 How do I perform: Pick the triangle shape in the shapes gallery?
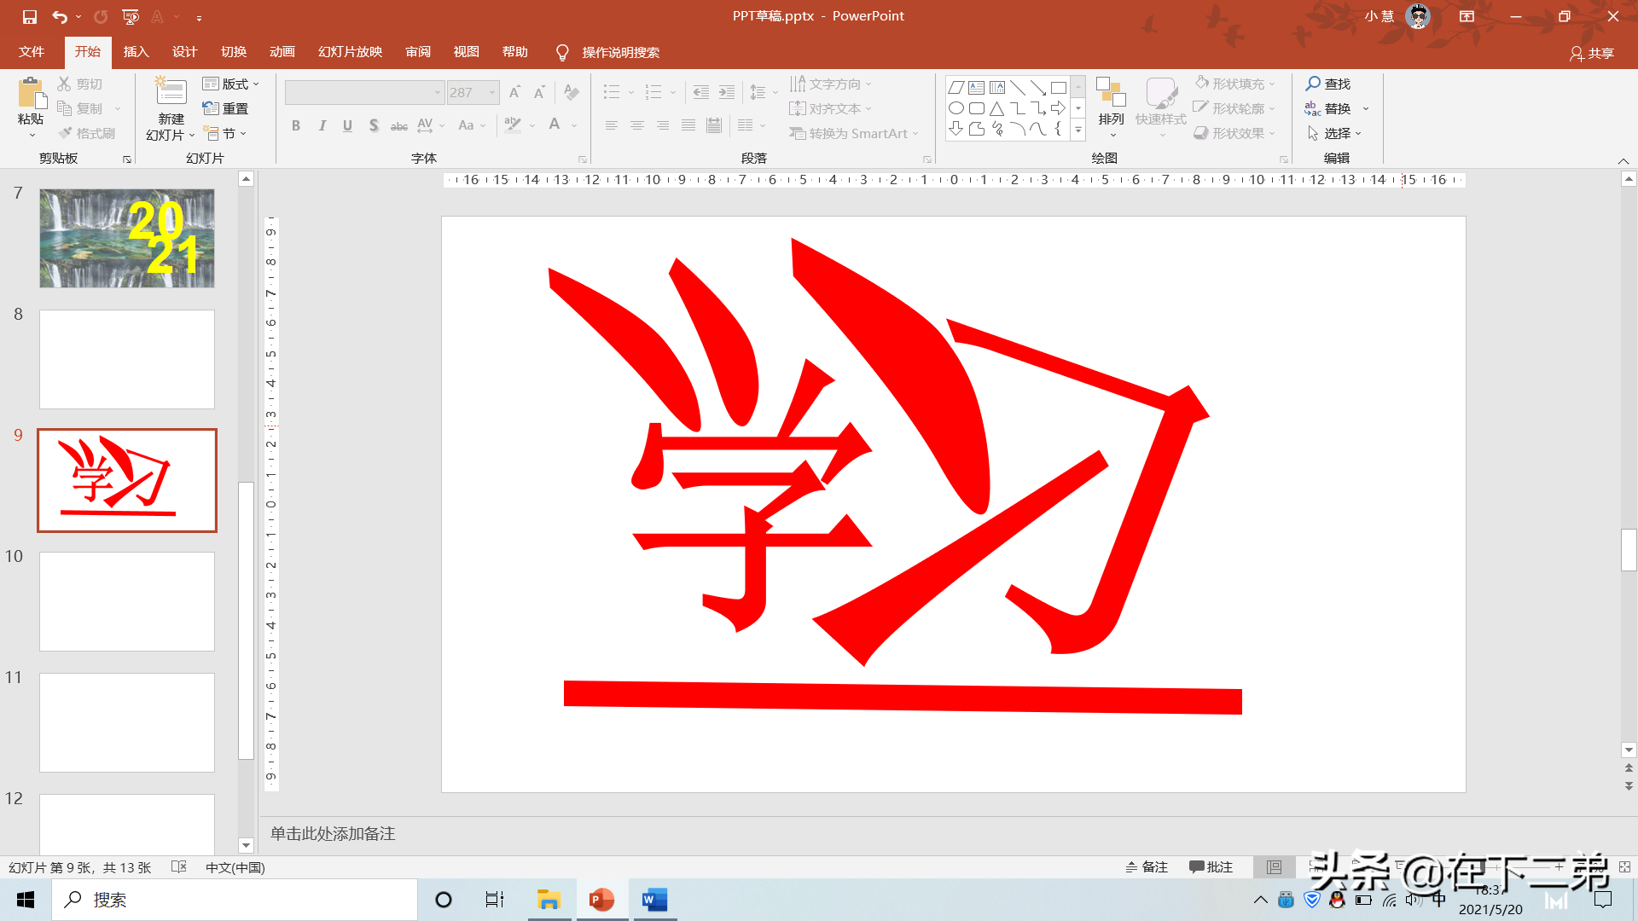tap(996, 108)
